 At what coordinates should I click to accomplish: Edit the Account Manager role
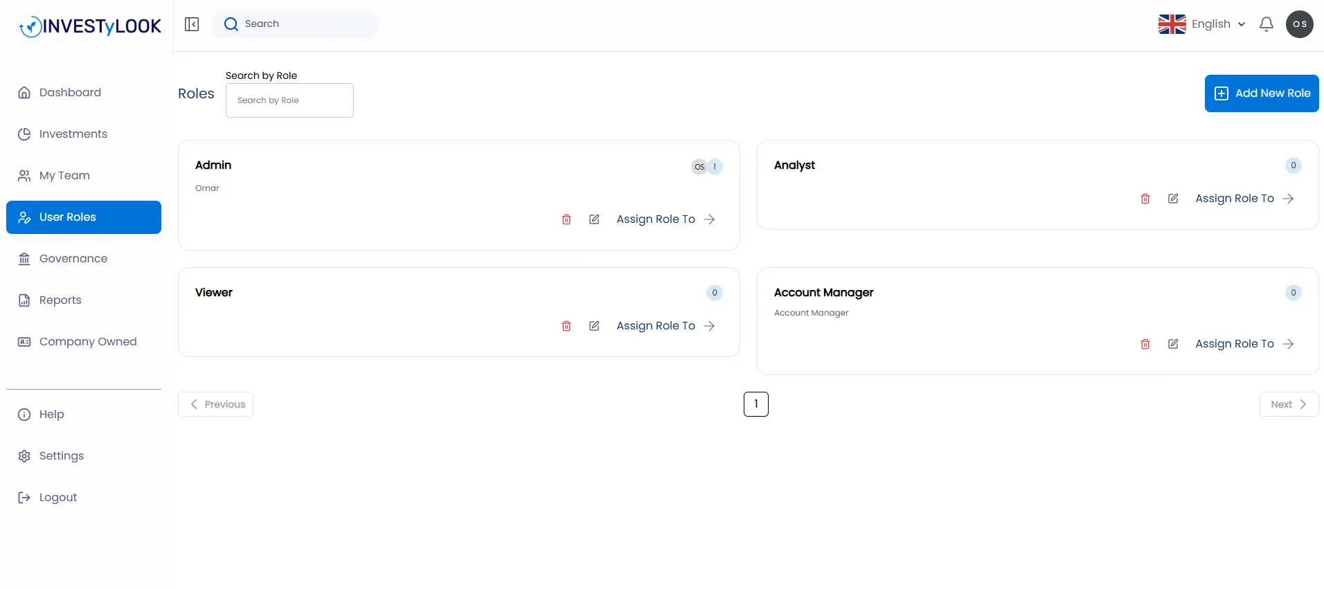pyautogui.click(x=1173, y=344)
